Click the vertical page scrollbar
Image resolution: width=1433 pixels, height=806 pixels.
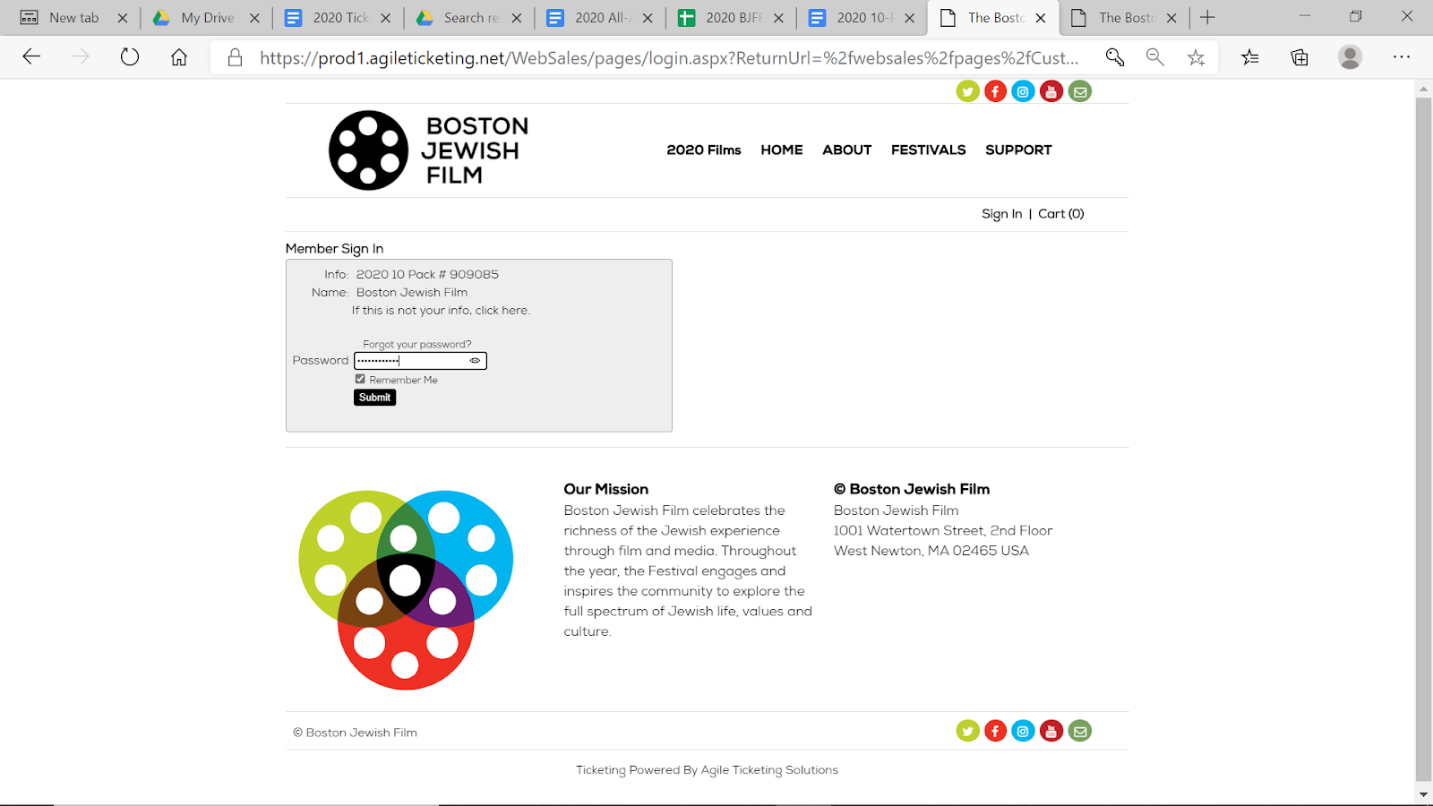(x=1423, y=439)
